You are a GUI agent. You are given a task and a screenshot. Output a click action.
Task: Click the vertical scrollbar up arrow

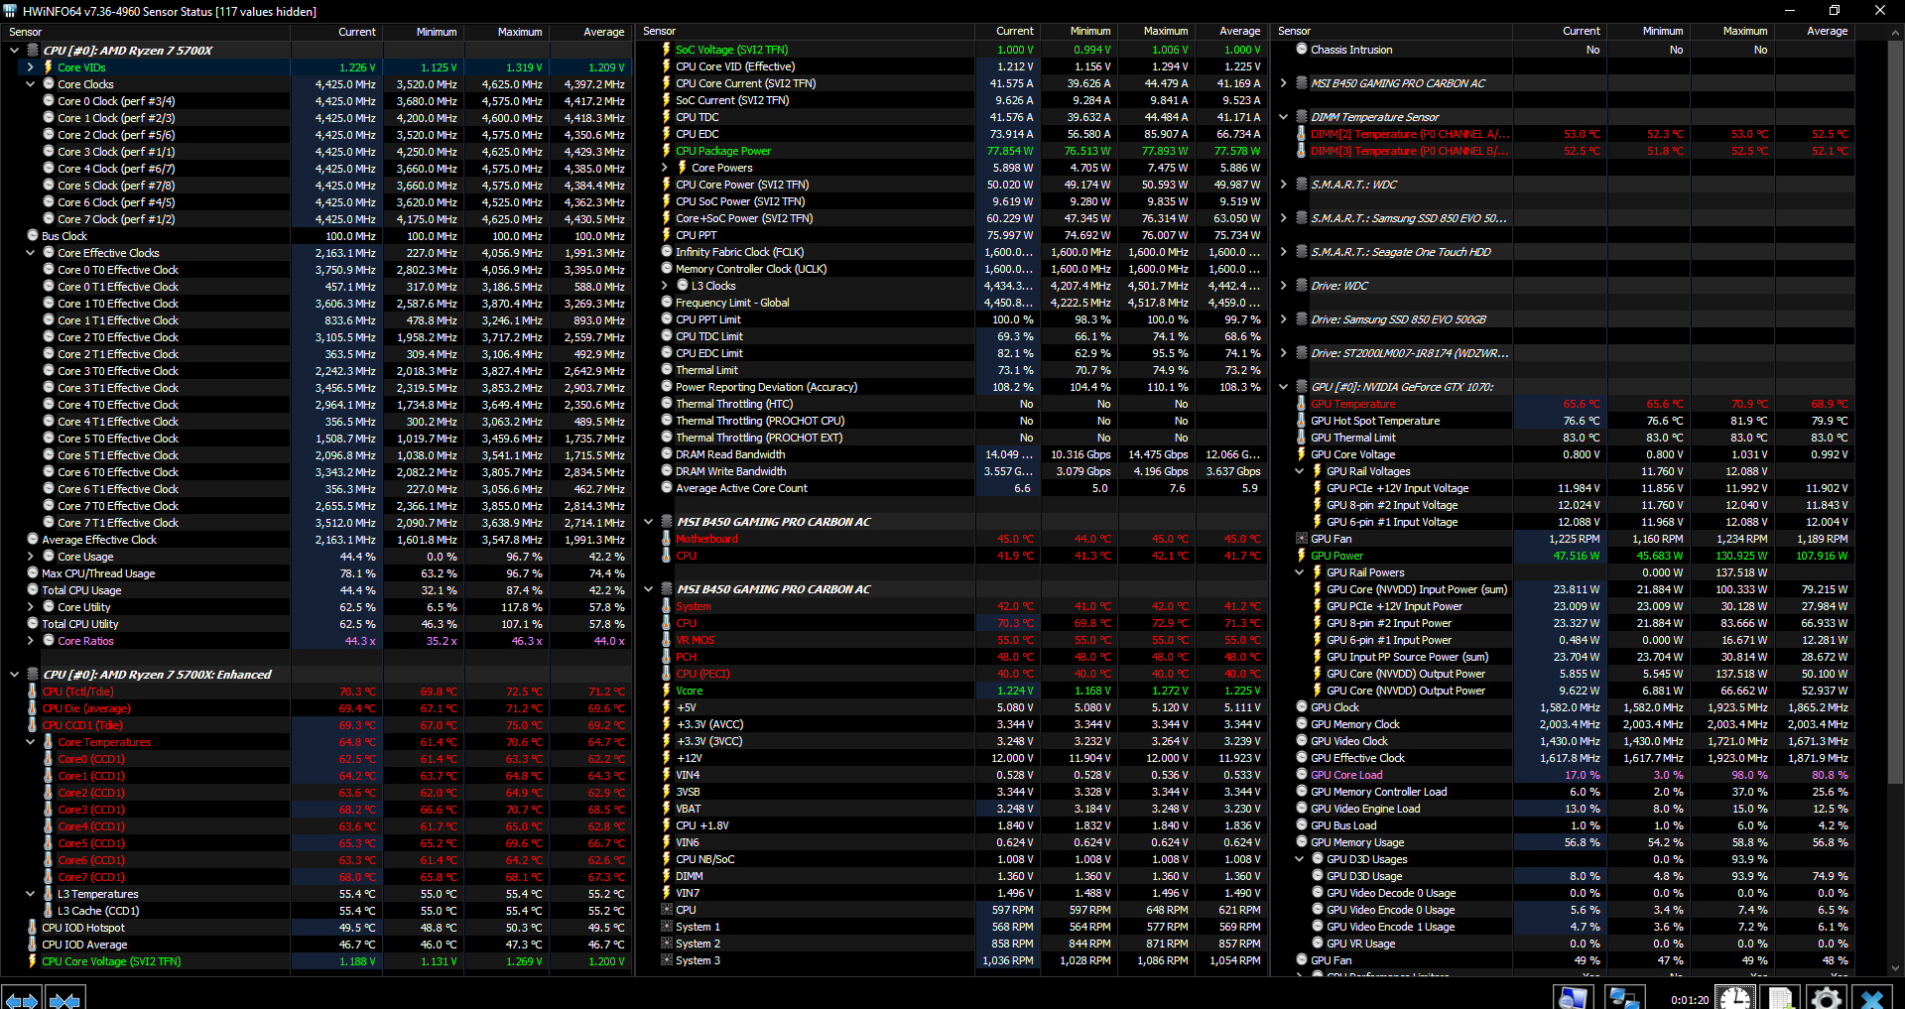click(x=1896, y=32)
